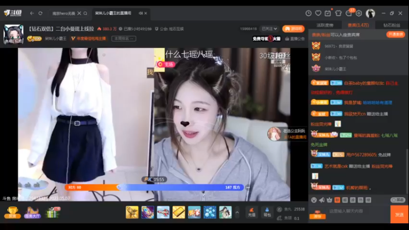Click the 发送 send button
The width and height of the screenshot is (409, 230).
coord(399,214)
